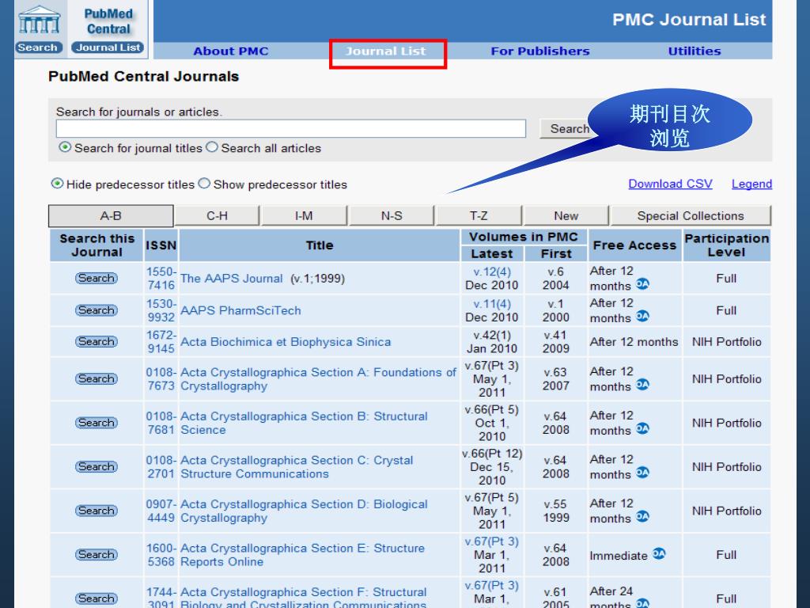Open Utilities in navigation bar
810x608 pixels.
pos(695,51)
